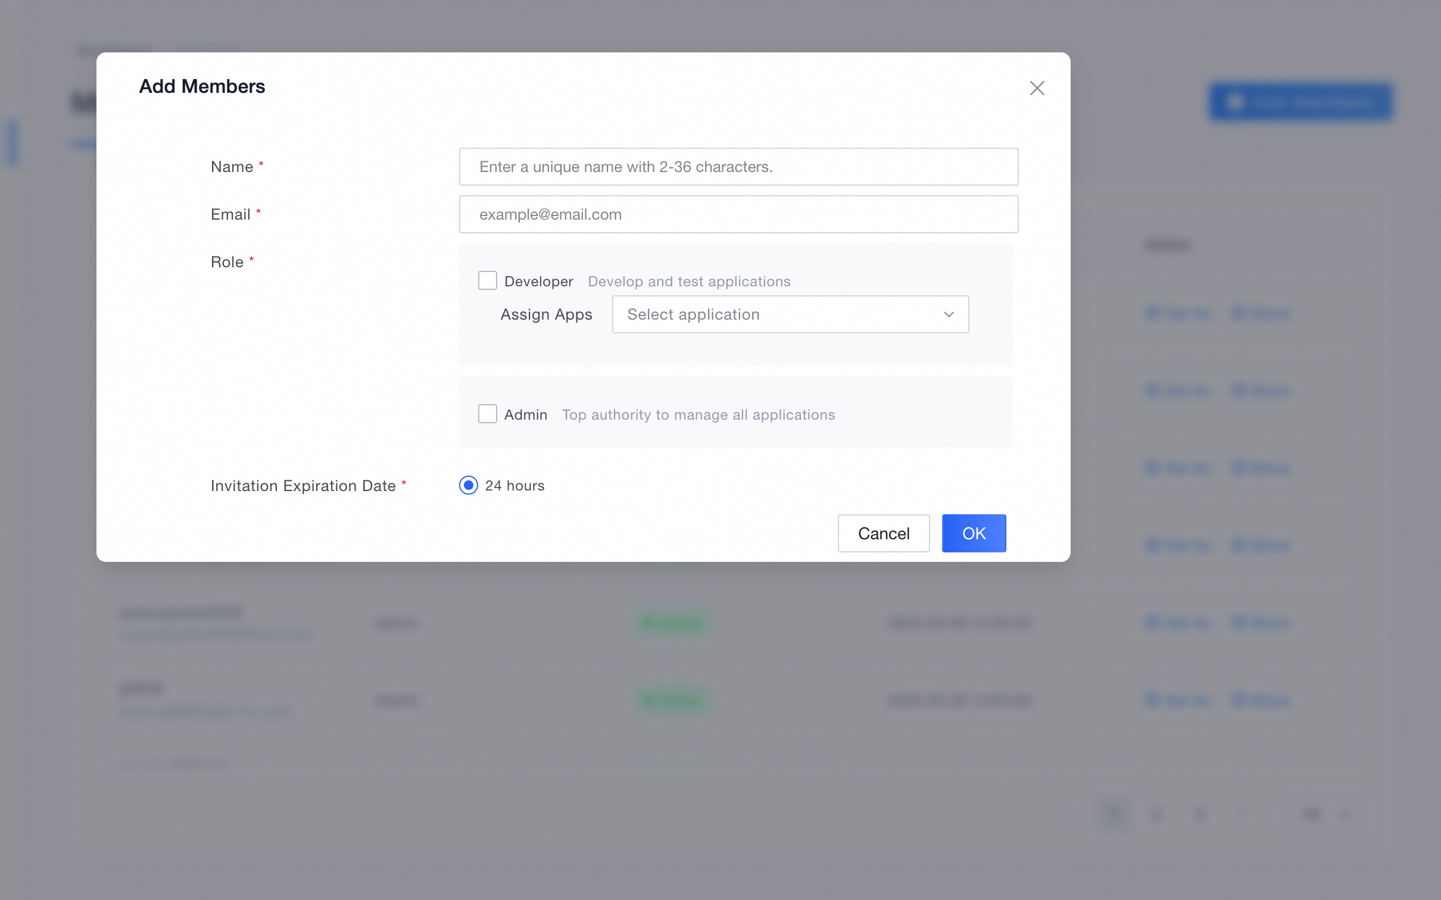This screenshot has height=900, width=1441.
Task: Focus the Email address input field
Action: [738, 214]
